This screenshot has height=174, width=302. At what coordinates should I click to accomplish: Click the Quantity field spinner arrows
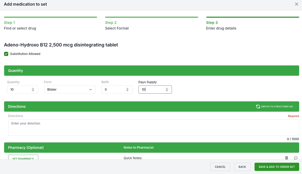pos(33,90)
